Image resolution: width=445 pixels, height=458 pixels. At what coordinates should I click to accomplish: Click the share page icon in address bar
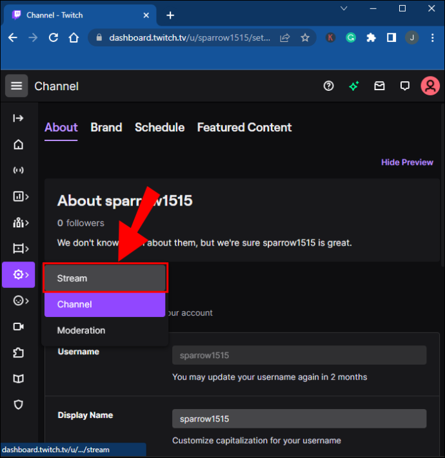tap(285, 37)
